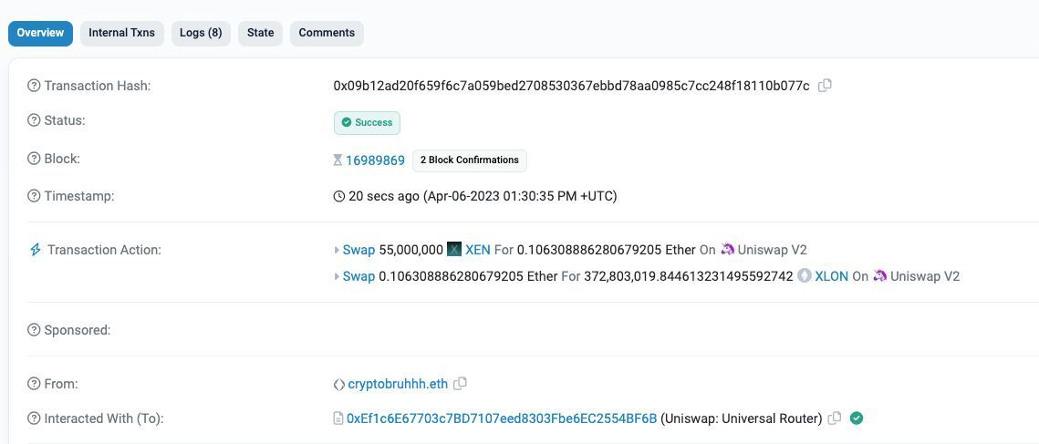
Task: Copy the Universal Router contract address
Action: [835, 418]
